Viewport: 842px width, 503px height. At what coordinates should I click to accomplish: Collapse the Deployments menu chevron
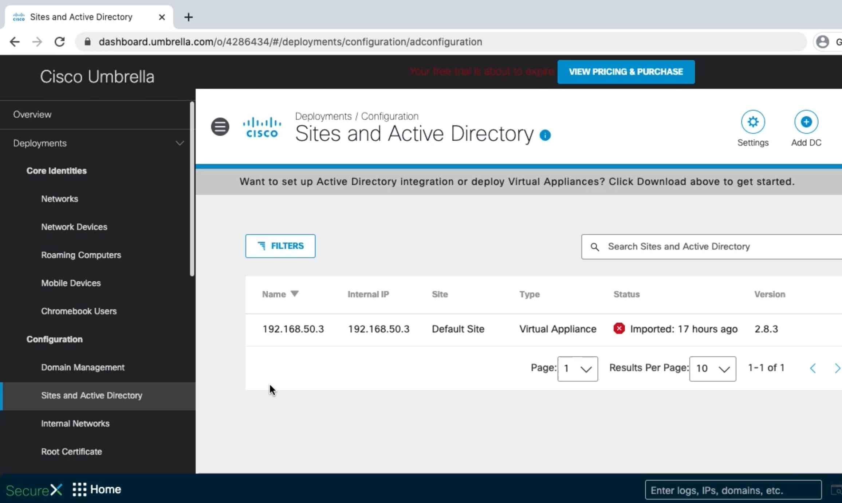click(180, 143)
